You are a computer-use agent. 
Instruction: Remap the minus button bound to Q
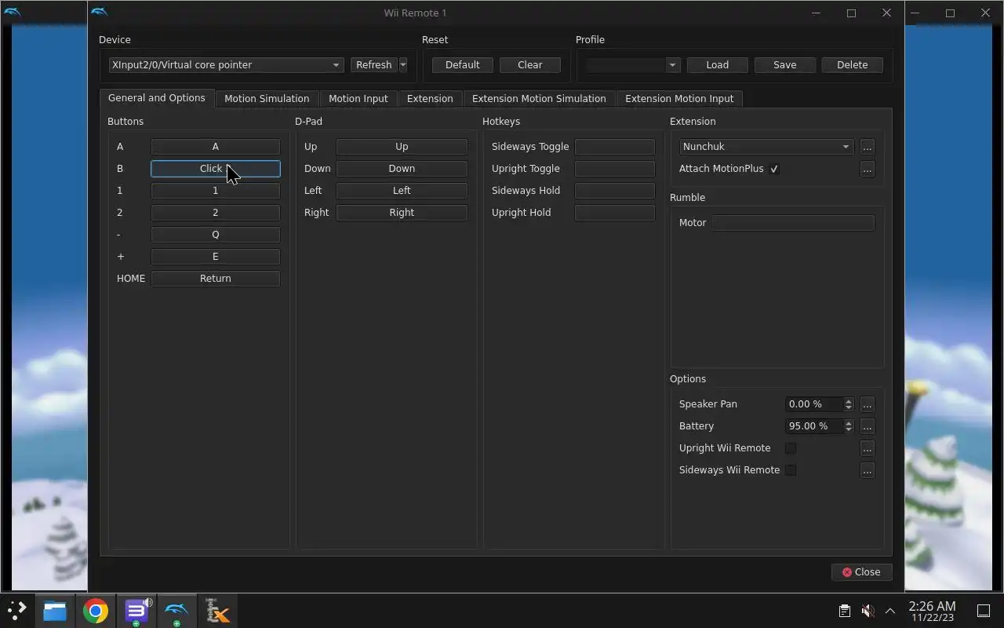[215, 235]
